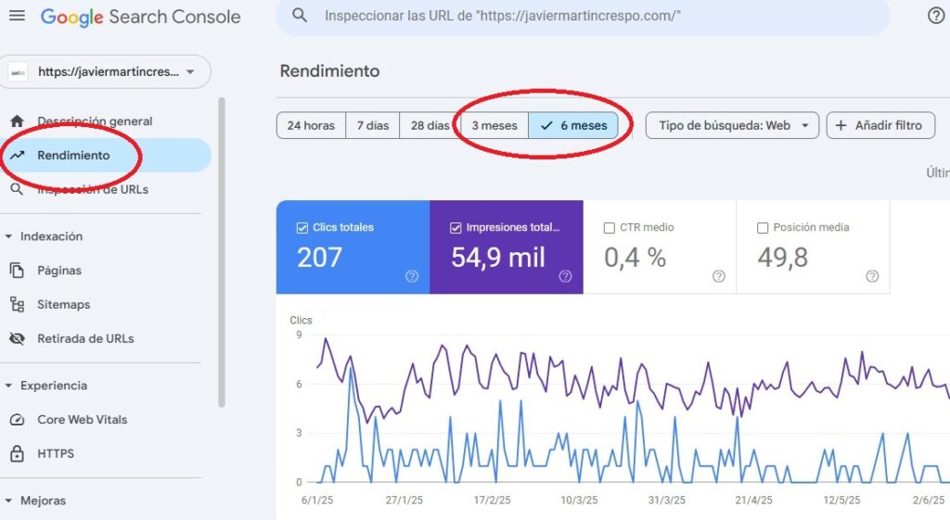Select the 3 meses date range
Image resolution: width=950 pixels, height=520 pixels.
pos(494,125)
